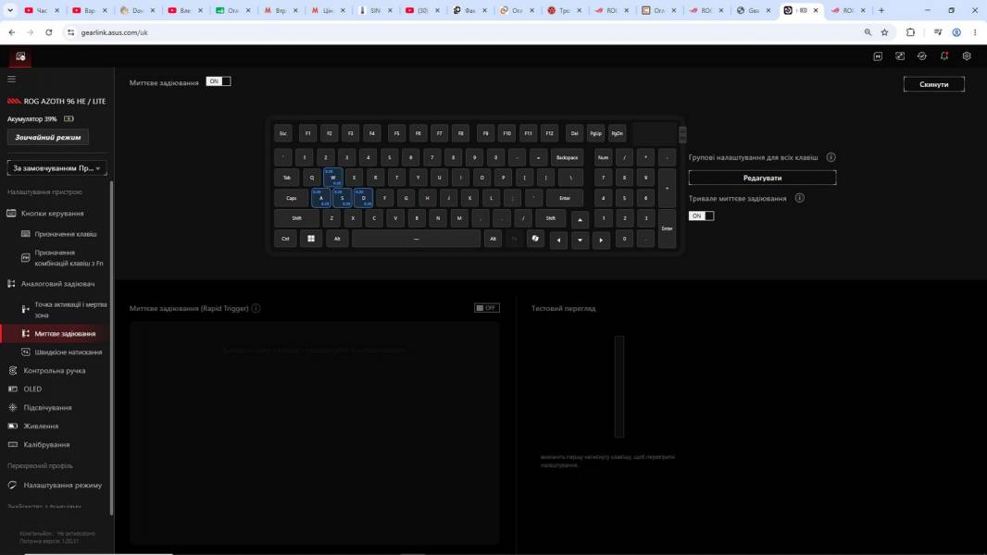
Task: Enable the Rapid Trigger OFF switch
Action: tap(487, 307)
